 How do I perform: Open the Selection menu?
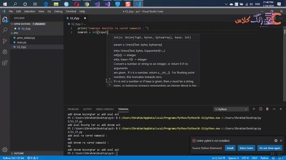[x=29, y=11]
